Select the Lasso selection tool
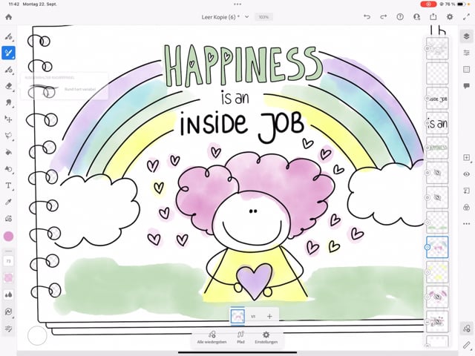The width and height of the screenshot is (475, 356). coord(8,136)
